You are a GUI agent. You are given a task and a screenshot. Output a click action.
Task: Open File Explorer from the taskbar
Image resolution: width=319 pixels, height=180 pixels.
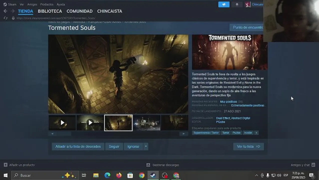(96, 175)
